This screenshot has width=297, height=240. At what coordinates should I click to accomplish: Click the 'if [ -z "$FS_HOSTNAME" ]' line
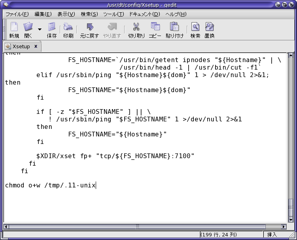click(93, 112)
